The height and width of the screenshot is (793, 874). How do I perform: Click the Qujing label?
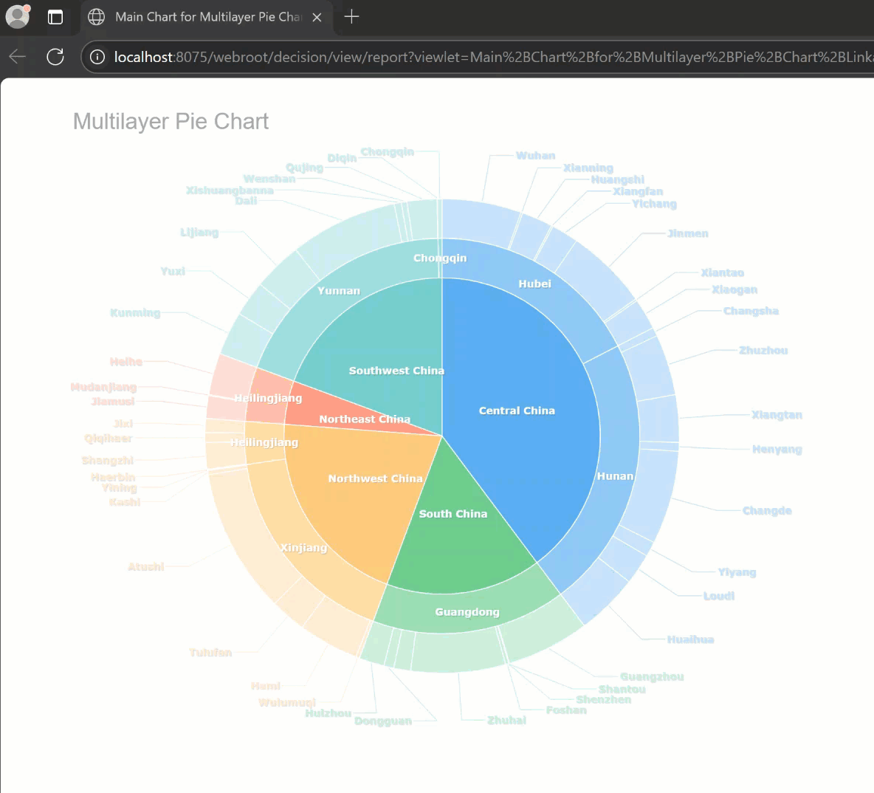(x=304, y=168)
